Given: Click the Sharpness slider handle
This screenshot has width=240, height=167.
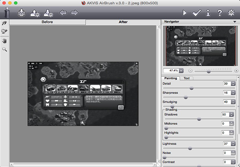Looking at the screenshot, I should coord(185,97).
